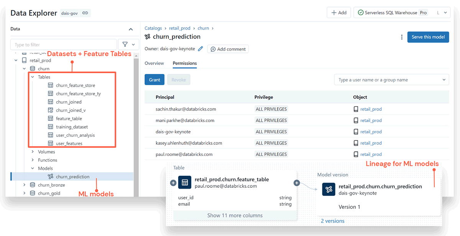Image resolution: width=460 pixels, height=236 pixels.
Task: Click the churn_prediction model icon in the header
Action: coord(147,37)
